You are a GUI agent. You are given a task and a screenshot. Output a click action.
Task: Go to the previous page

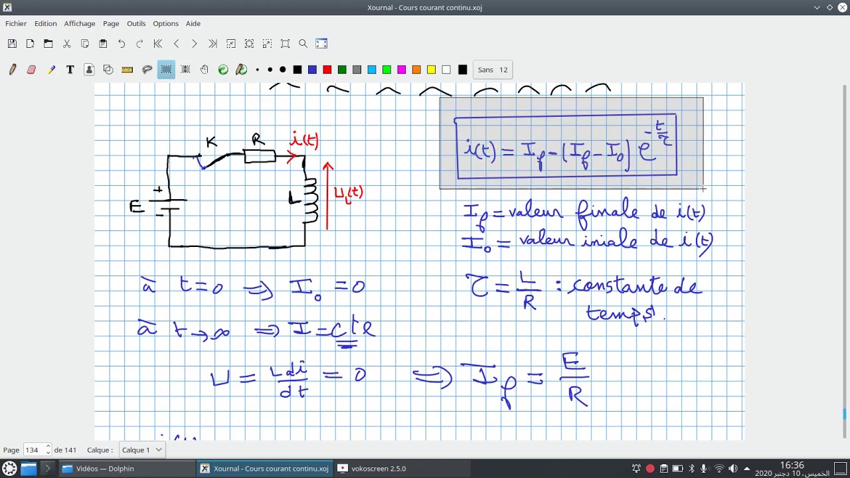pyautogui.click(x=176, y=44)
